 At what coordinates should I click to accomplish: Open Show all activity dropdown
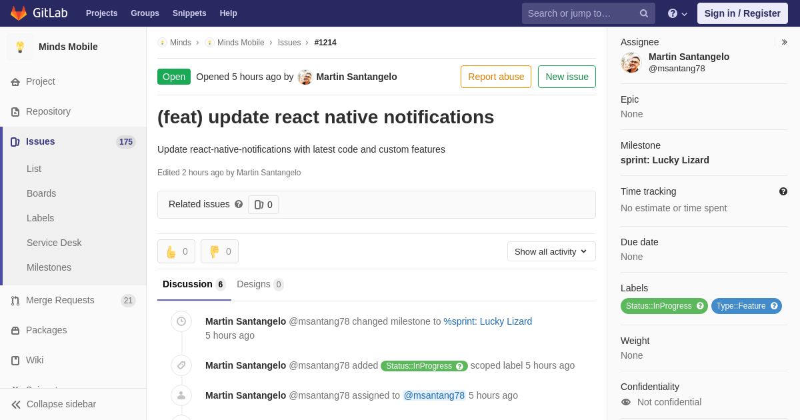pyautogui.click(x=551, y=251)
